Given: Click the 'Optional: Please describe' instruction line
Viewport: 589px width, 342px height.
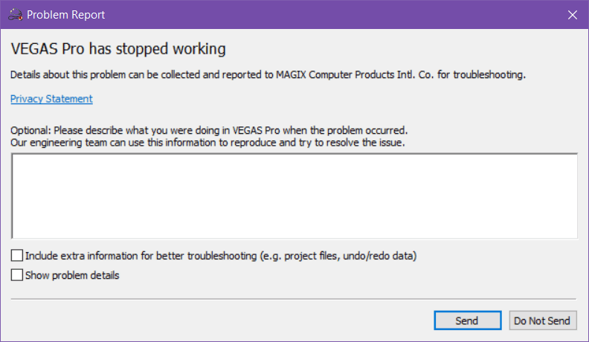Looking at the screenshot, I should pyautogui.click(x=208, y=129).
